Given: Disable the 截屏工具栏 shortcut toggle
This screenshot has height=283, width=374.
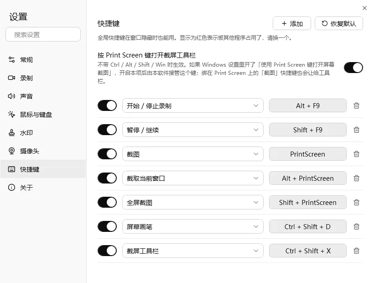Looking at the screenshot, I should tap(107, 251).
